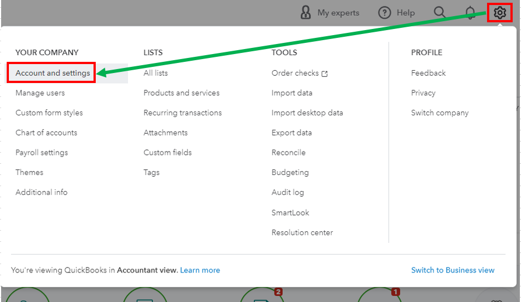
Task: Choose Import desktop data tool
Action: click(307, 113)
